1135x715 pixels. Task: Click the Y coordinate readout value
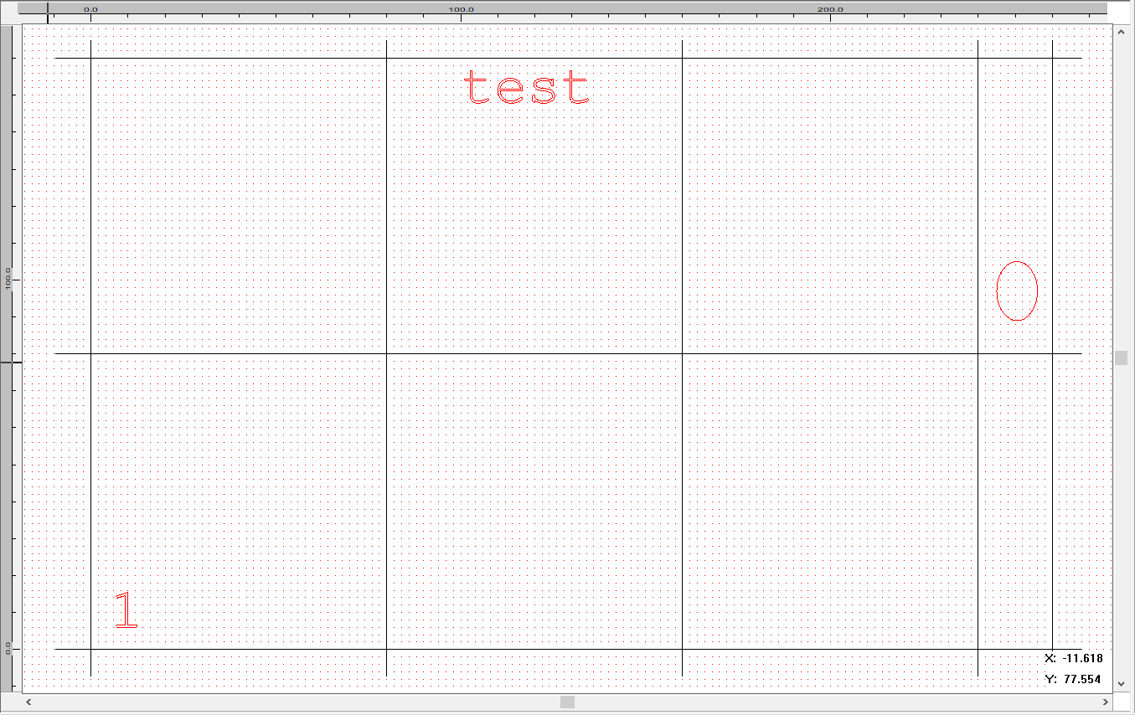1082,679
